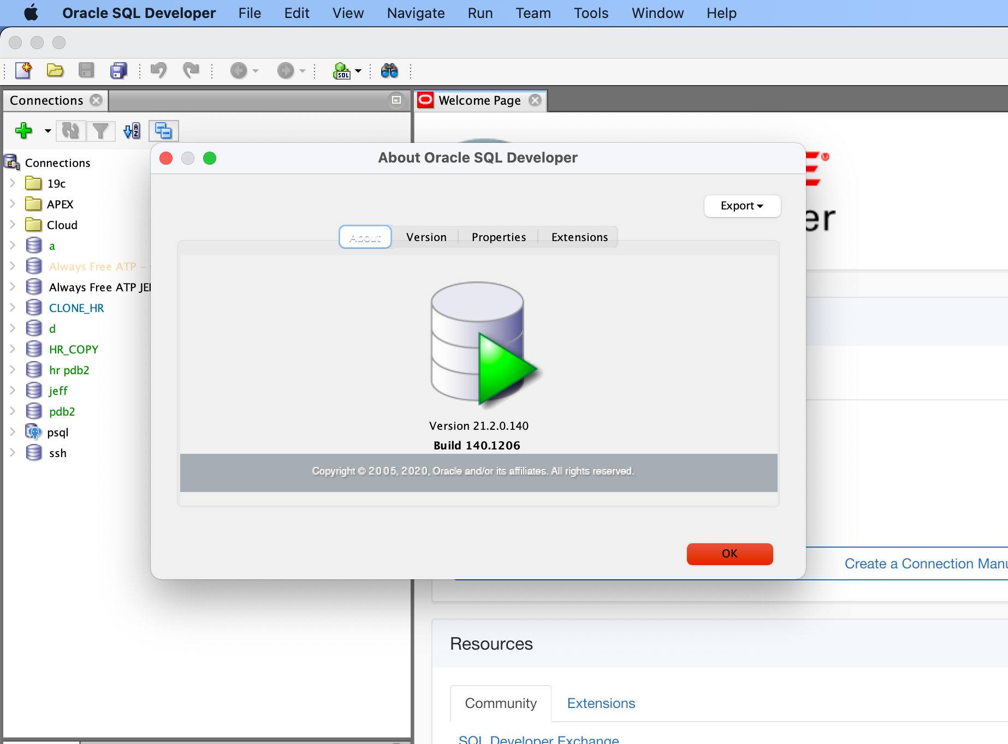This screenshot has height=744, width=1008.
Task: Click the Open folder toolbar icon
Action: click(55, 70)
